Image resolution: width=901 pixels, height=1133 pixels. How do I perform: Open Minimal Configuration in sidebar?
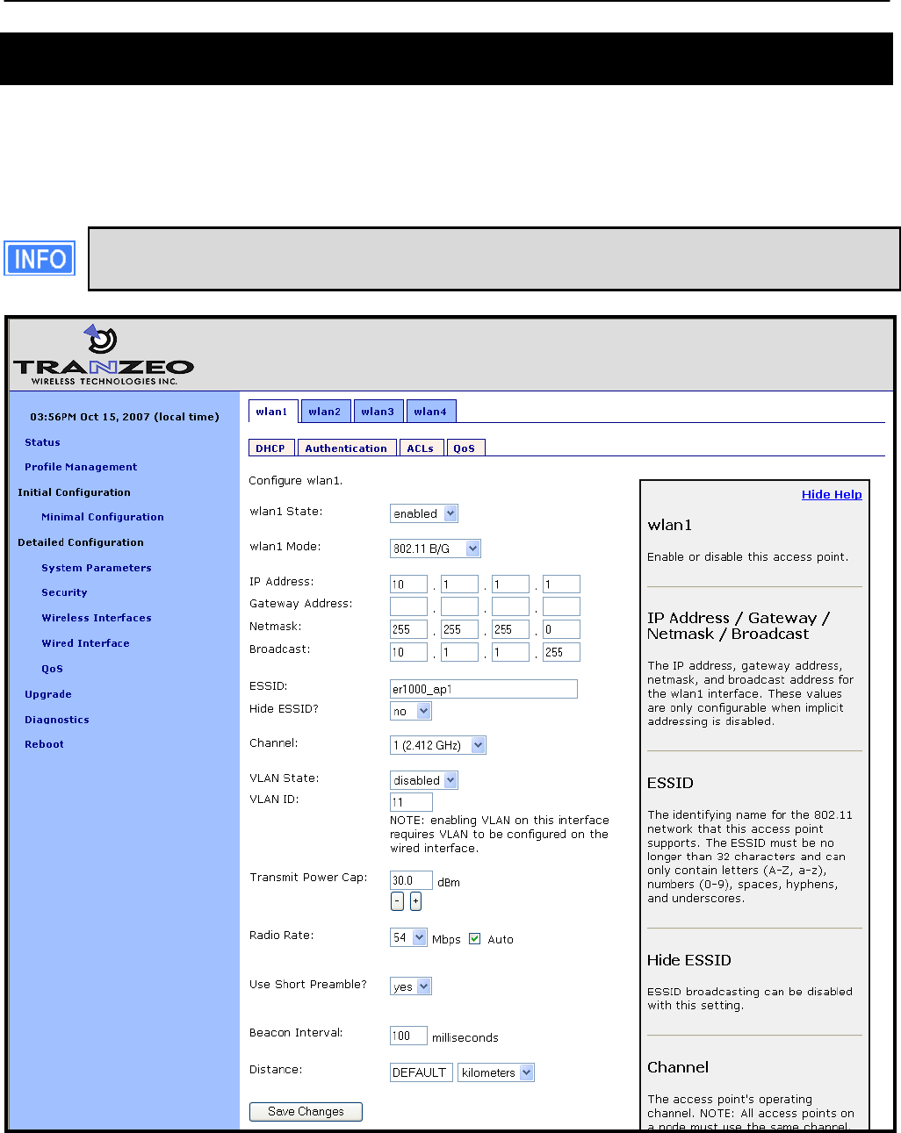pyautogui.click(x=103, y=517)
